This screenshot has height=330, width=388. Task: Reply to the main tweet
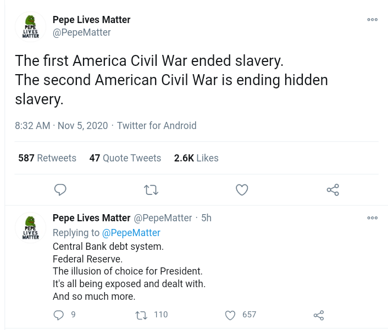[x=60, y=190]
